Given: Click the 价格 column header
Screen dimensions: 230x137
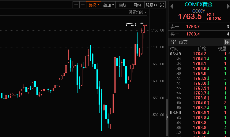Looking at the screenshot, I should coord(202,49).
